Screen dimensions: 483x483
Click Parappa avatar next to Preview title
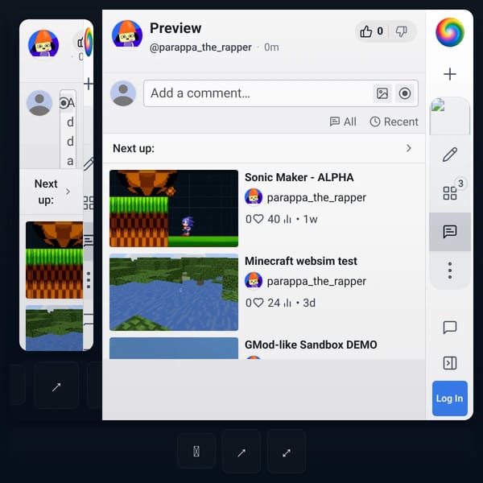127,34
